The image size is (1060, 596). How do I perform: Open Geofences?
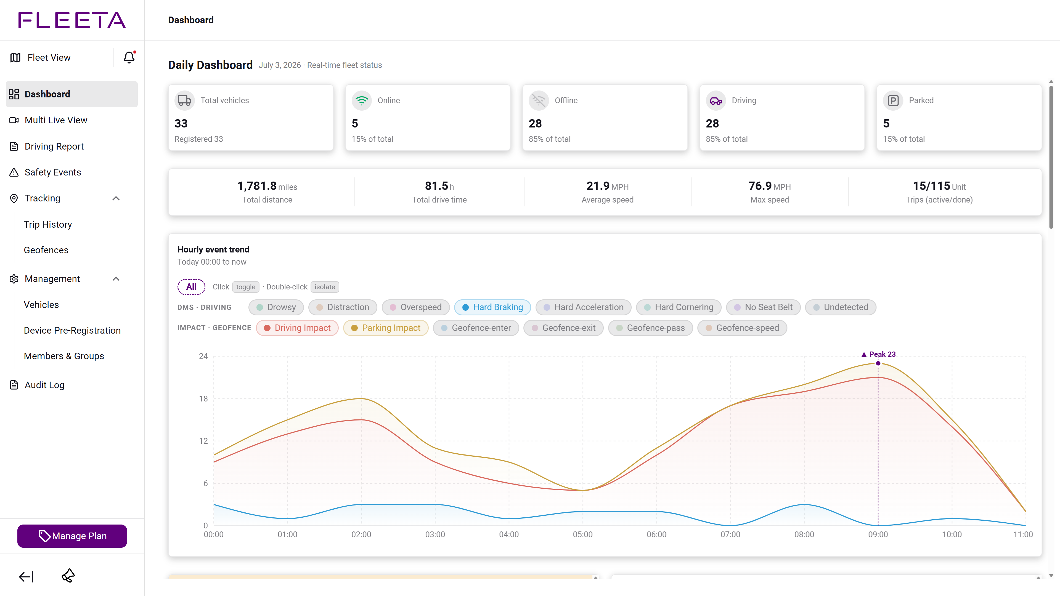[x=46, y=250]
